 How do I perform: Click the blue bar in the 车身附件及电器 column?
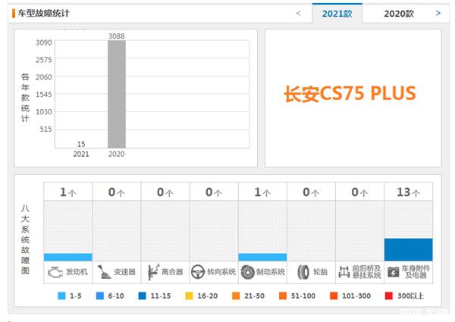[408, 249]
